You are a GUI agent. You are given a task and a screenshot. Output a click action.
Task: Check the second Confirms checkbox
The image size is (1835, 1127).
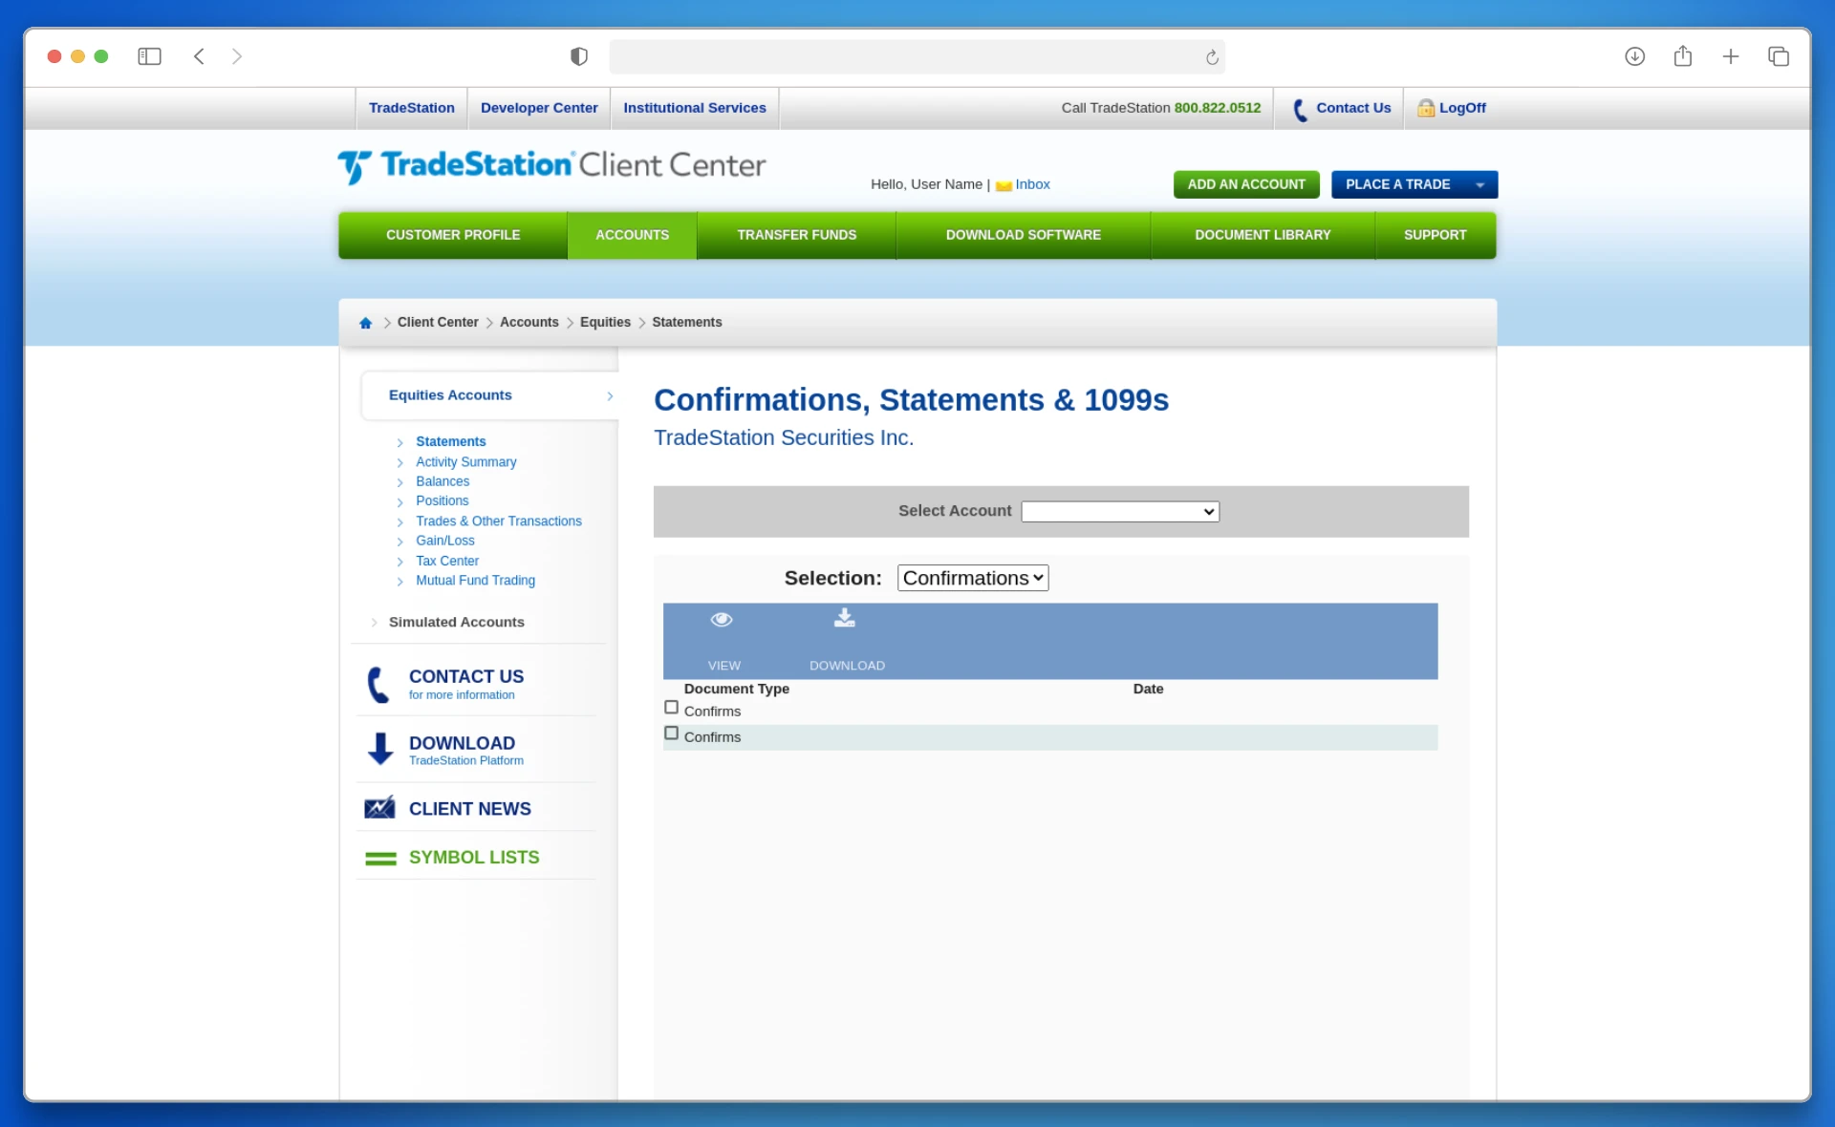pos(671,734)
